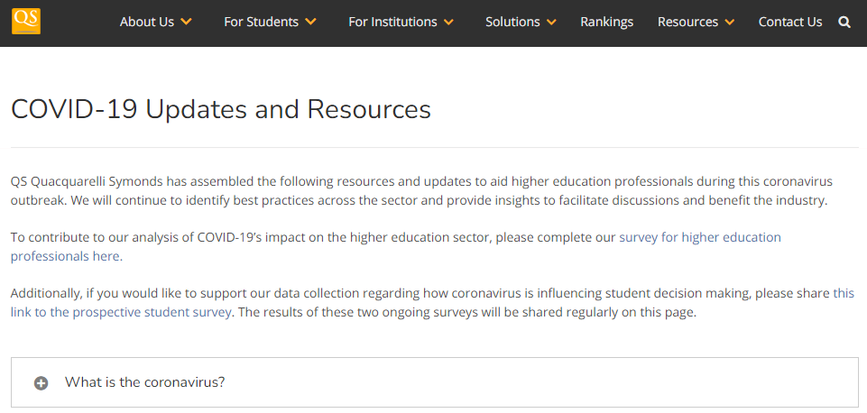Open the About Us menu label
This screenshot has height=413, width=867.
(x=146, y=22)
